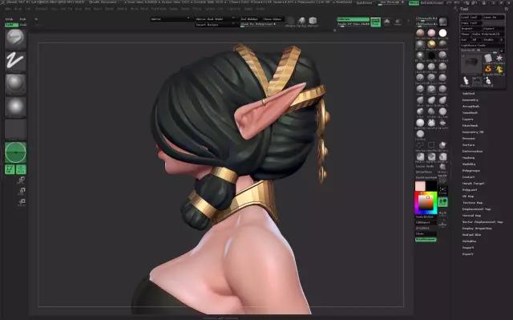This screenshot has height=320, width=513.
Task: Open the Texture Map section
Action: 472,203
